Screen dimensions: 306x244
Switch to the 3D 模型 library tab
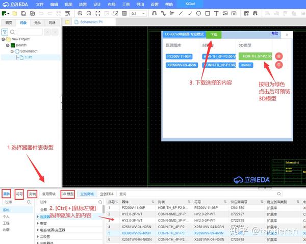click(67, 194)
